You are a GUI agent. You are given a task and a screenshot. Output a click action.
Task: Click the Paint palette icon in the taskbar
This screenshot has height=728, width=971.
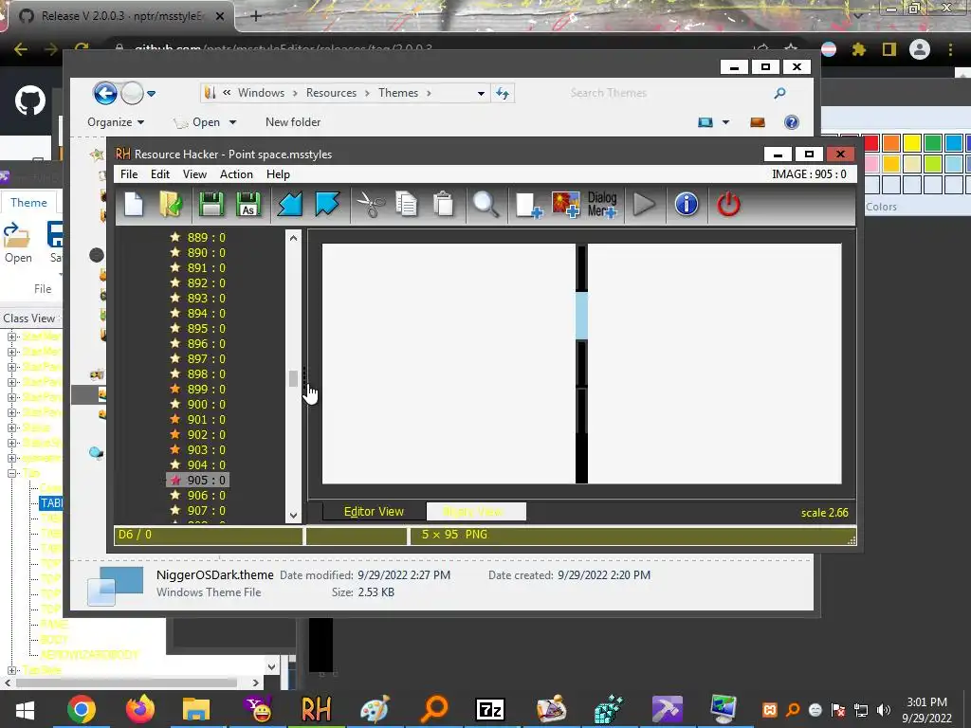tap(375, 709)
